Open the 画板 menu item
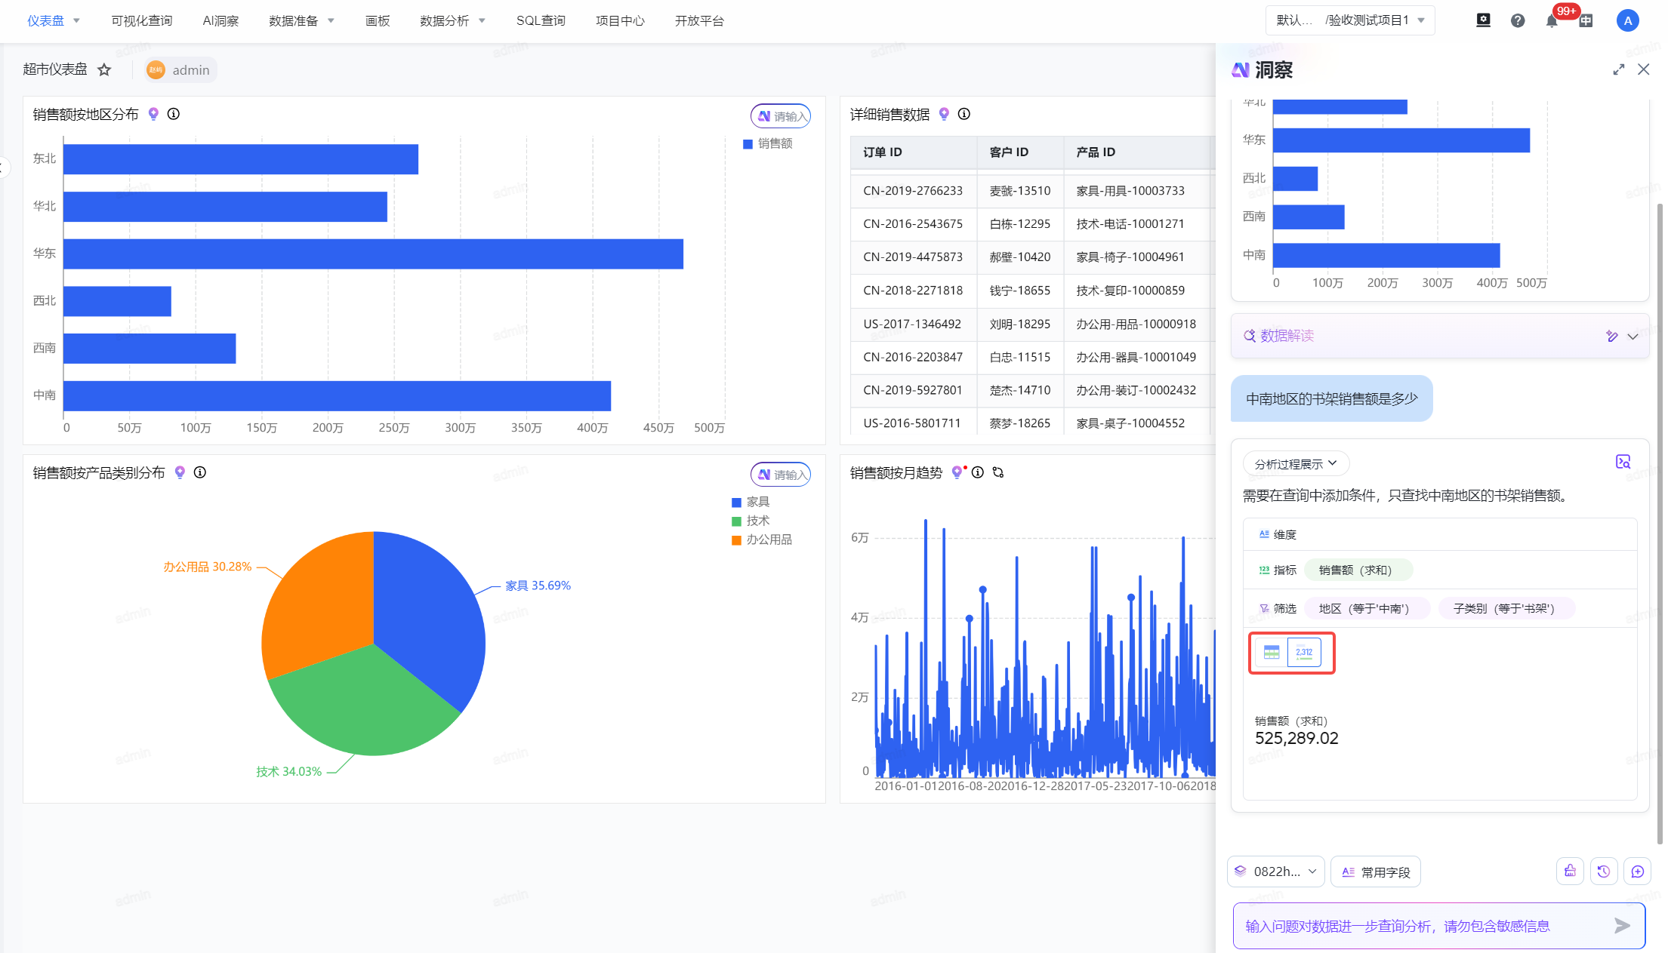Image resolution: width=1668 pixels, height=953 pixels. [x=378, y=21]
